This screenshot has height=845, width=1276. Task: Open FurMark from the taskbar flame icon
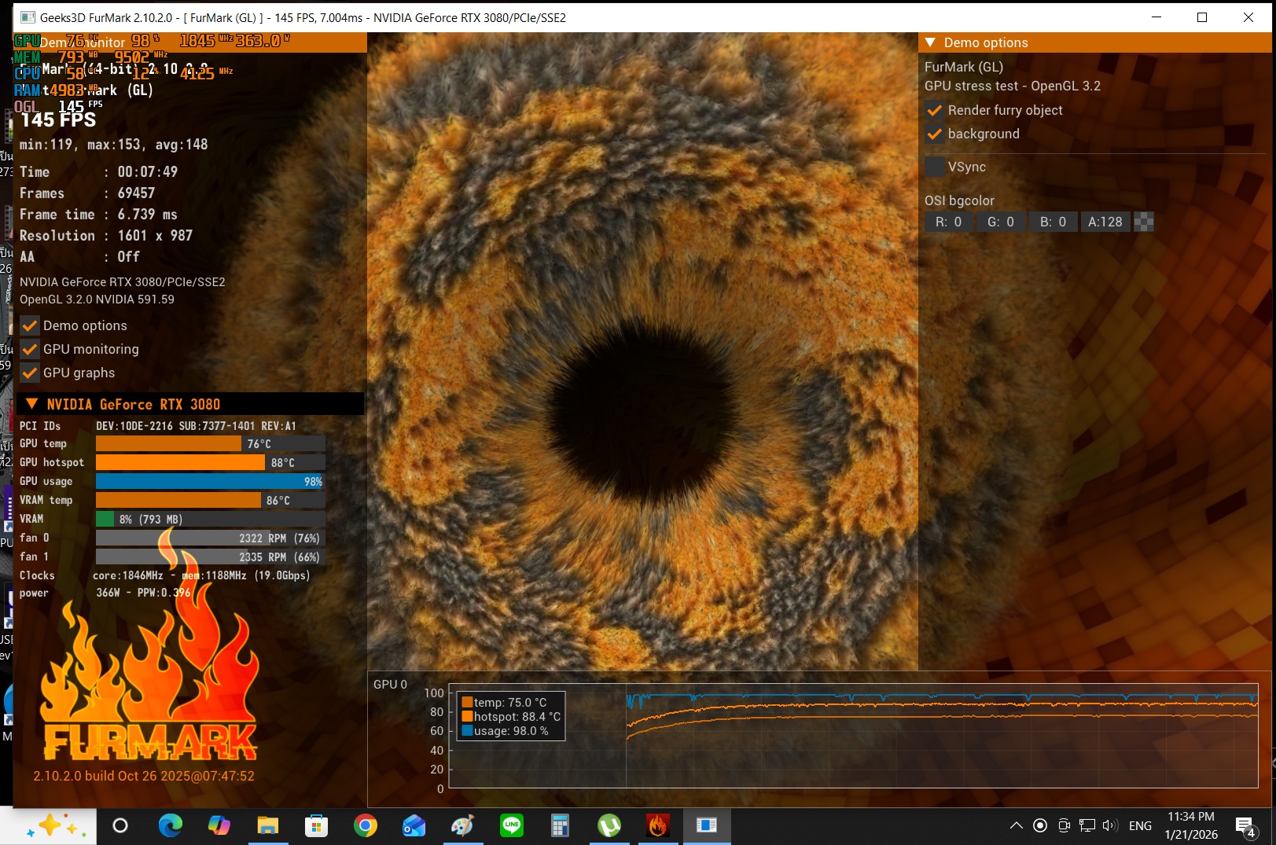pos(657,825)
